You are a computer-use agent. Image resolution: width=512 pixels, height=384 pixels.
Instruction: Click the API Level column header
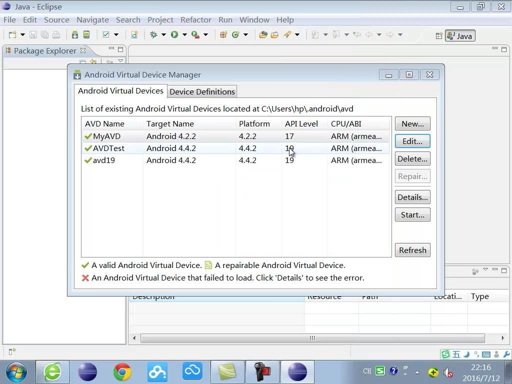304,124
